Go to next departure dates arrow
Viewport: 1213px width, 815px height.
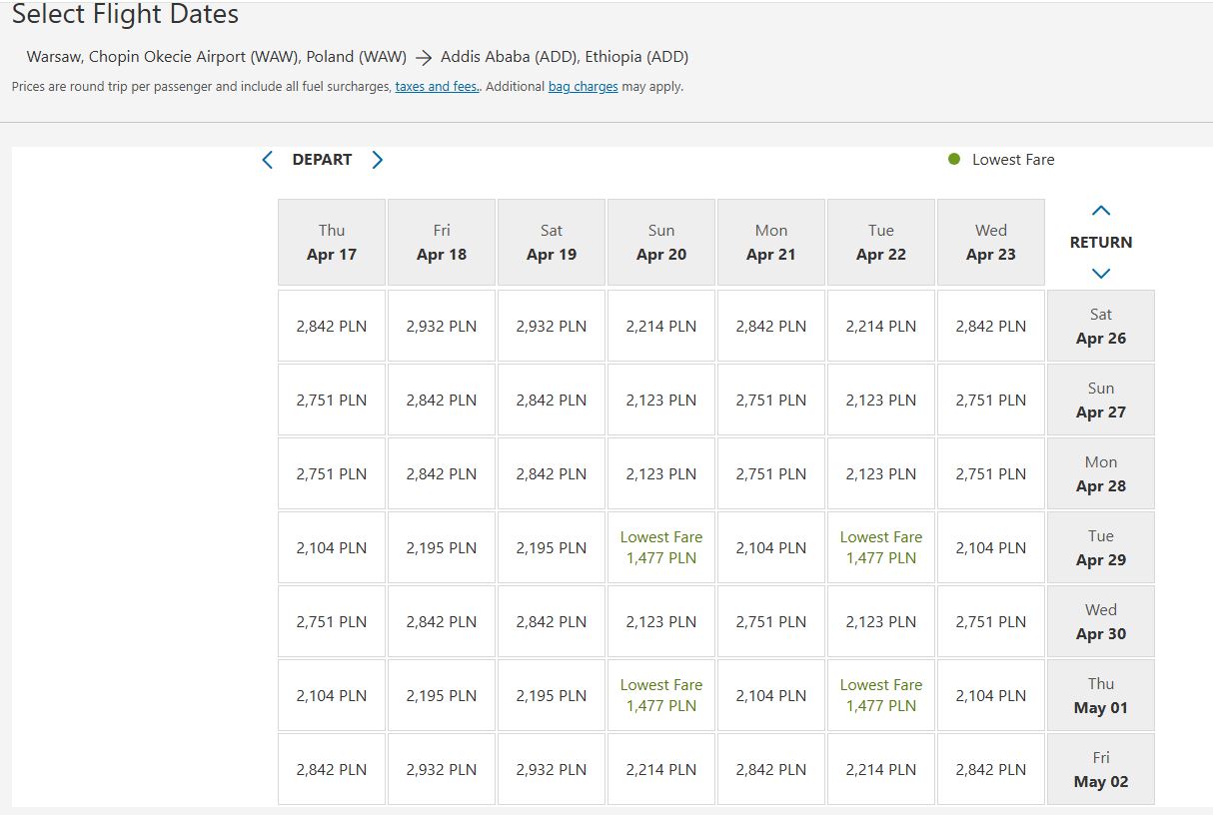[377, 160]
